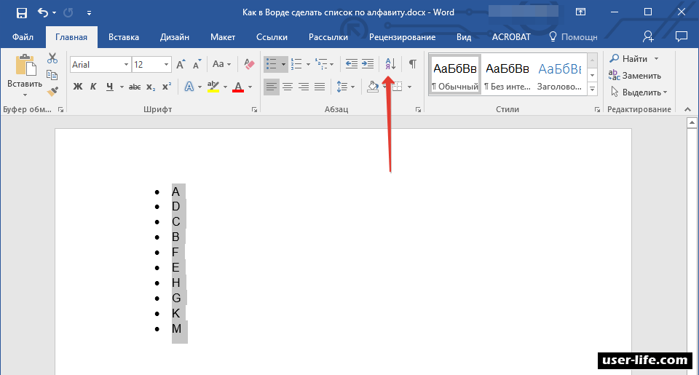Image resolution: width=699 pixels, height=375 pixels.
Task: Switch to the Вид tab
Action: (464, 37)
